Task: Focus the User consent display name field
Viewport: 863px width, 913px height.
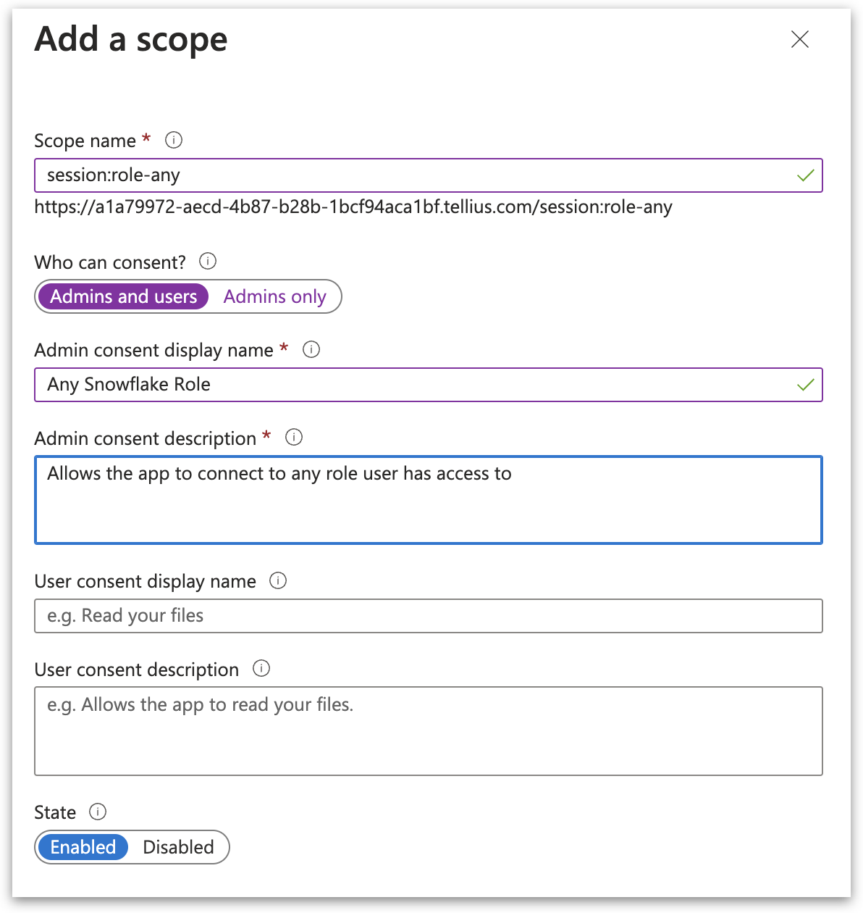Action: [x=428, y=616]
